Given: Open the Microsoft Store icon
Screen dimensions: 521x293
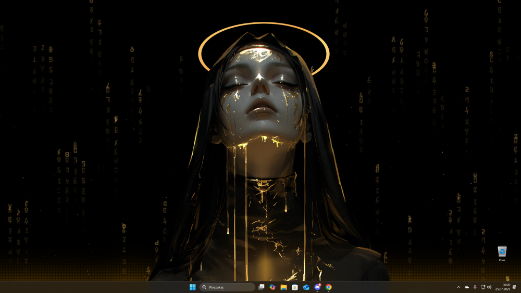Looking at the screenshot, I should click(x=295, y=287).
